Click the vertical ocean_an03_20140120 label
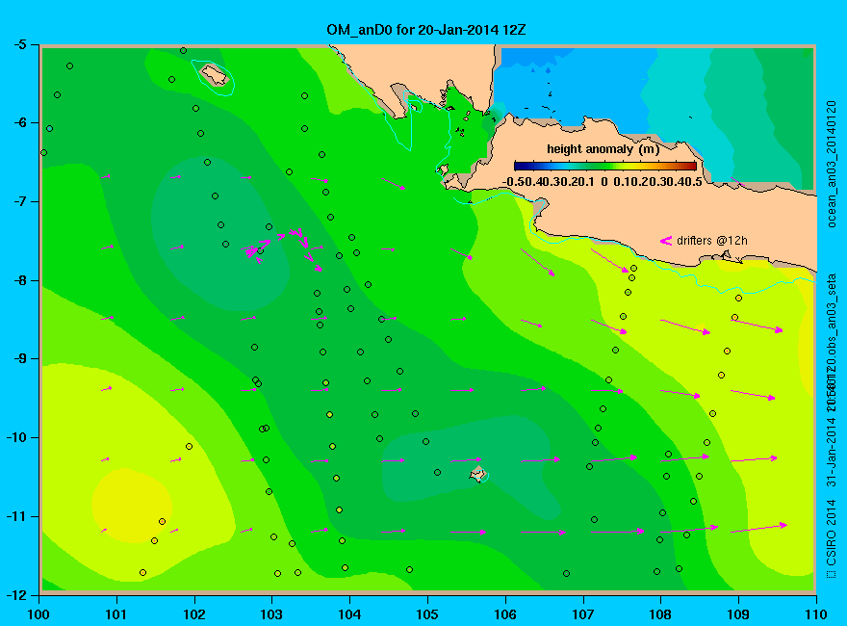Viewport: 847px width, 626px height. (x=832, y=164)
